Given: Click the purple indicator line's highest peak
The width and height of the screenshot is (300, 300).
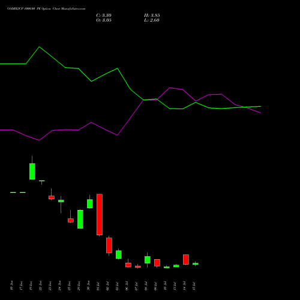Looking at the screenshot, I should [170, 88].
